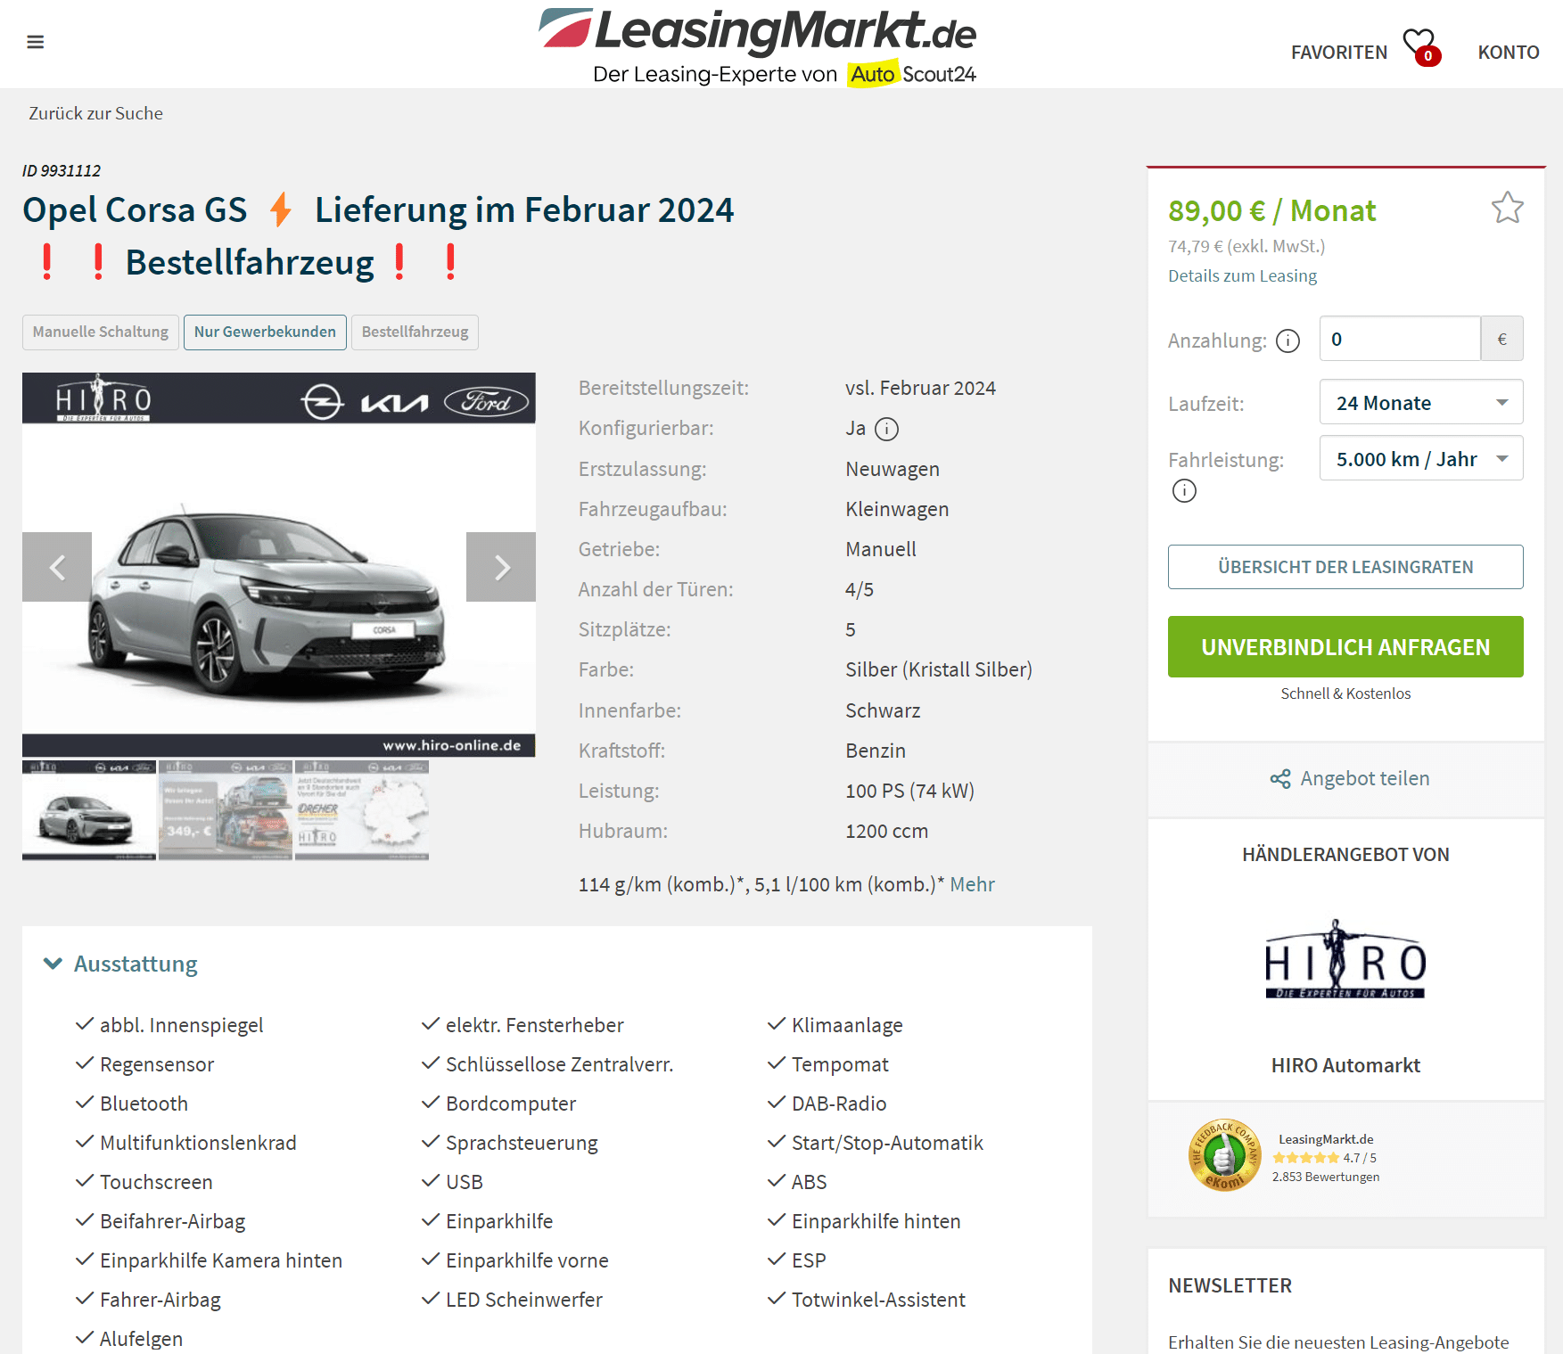Viewport: 1563px width, 1354px height.
Task: Open the KONTO menu
Action: pyautogui.click(x=1508, y=53)
